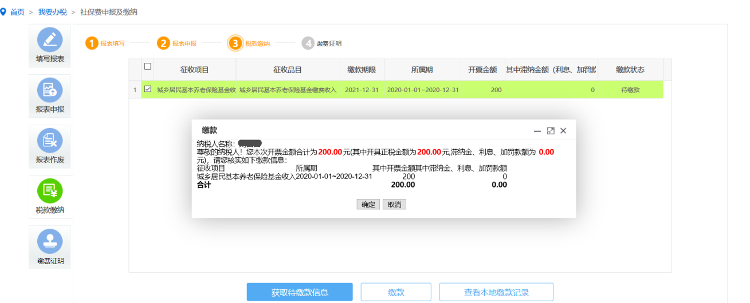Go to step 4 缴费证明
This screenshot has width=750, height=303.
click(x=321, y=43)
